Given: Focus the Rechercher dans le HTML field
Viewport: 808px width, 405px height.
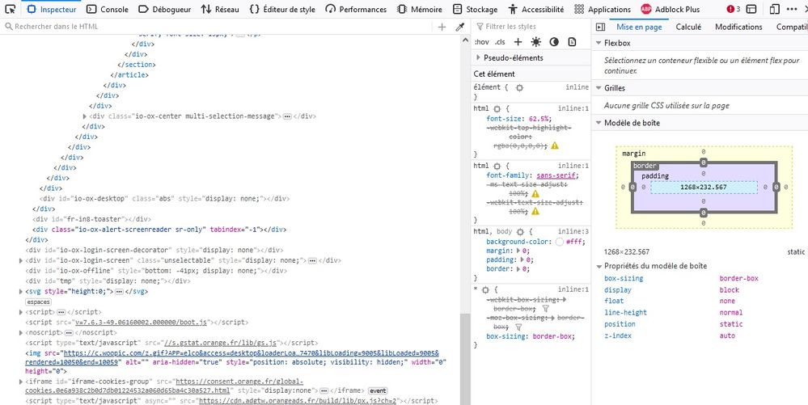Looking at the screenshot, I should [219, 27].
